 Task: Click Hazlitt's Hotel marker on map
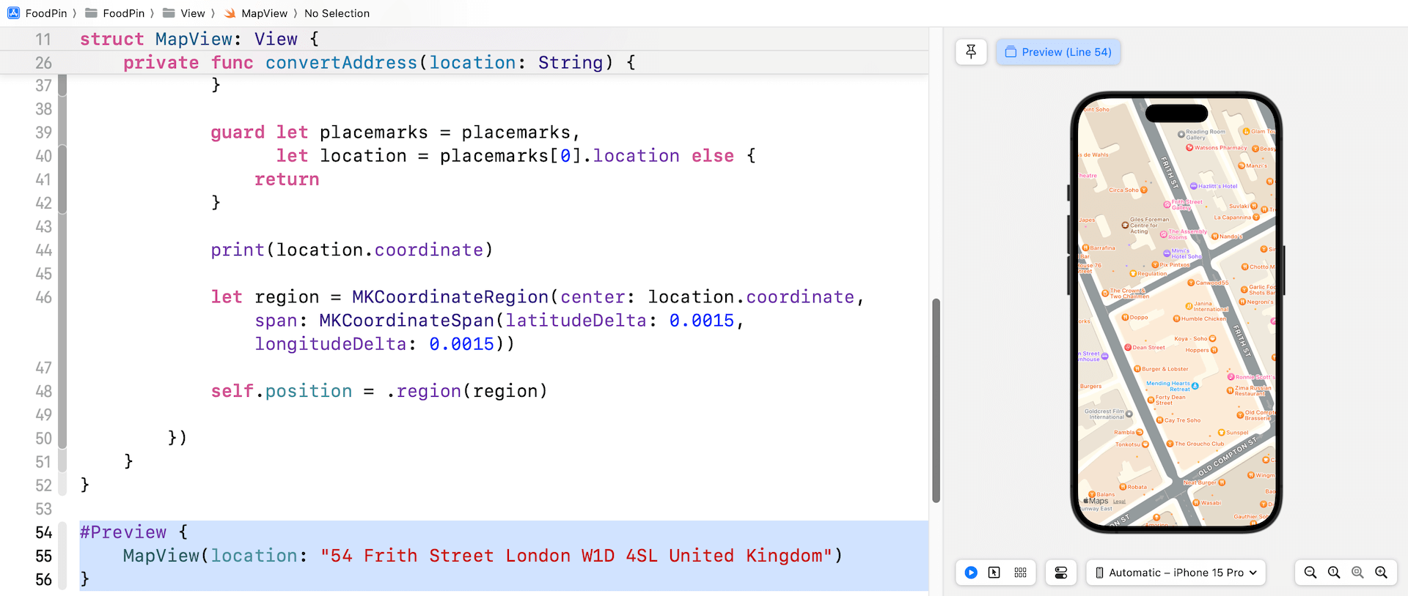pyautogui.click(x=1194, y=186)
